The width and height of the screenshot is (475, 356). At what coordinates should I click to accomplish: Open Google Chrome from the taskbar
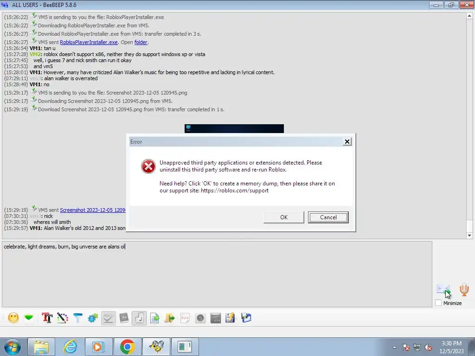[127, 347]
